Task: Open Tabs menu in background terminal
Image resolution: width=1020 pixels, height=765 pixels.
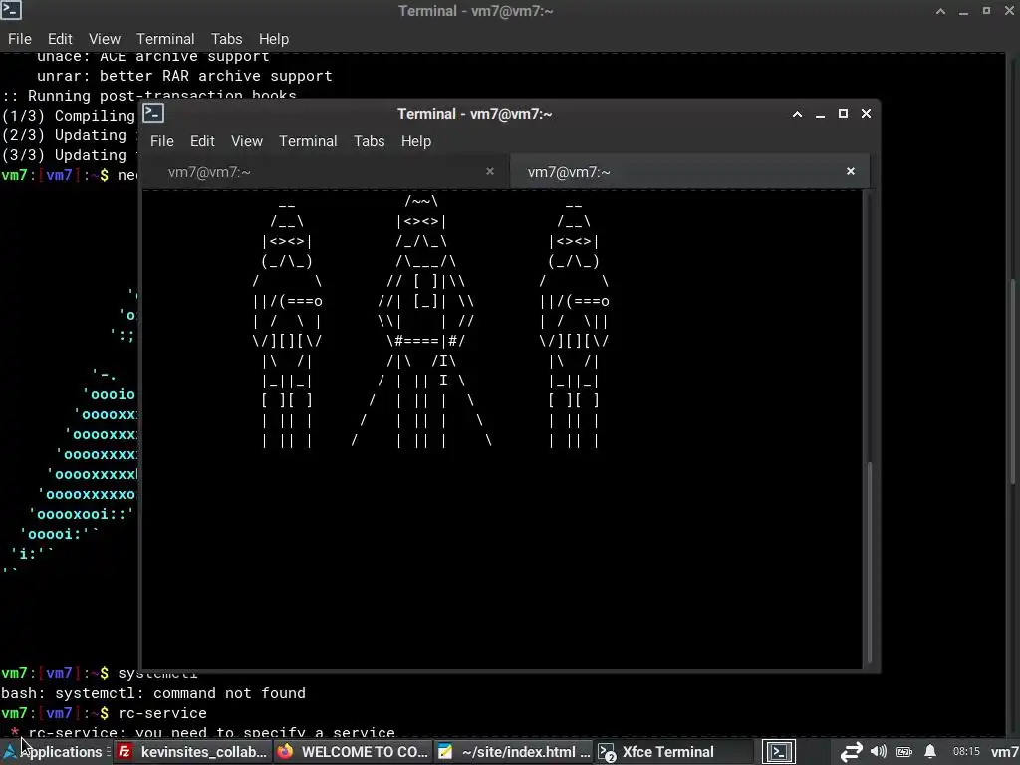Action: [226, 39]
